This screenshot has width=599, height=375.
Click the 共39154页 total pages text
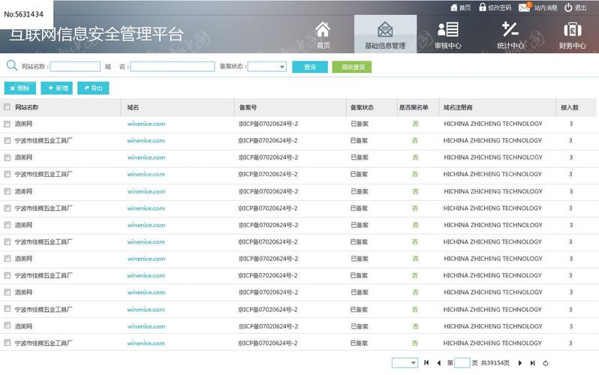(495, 363)
